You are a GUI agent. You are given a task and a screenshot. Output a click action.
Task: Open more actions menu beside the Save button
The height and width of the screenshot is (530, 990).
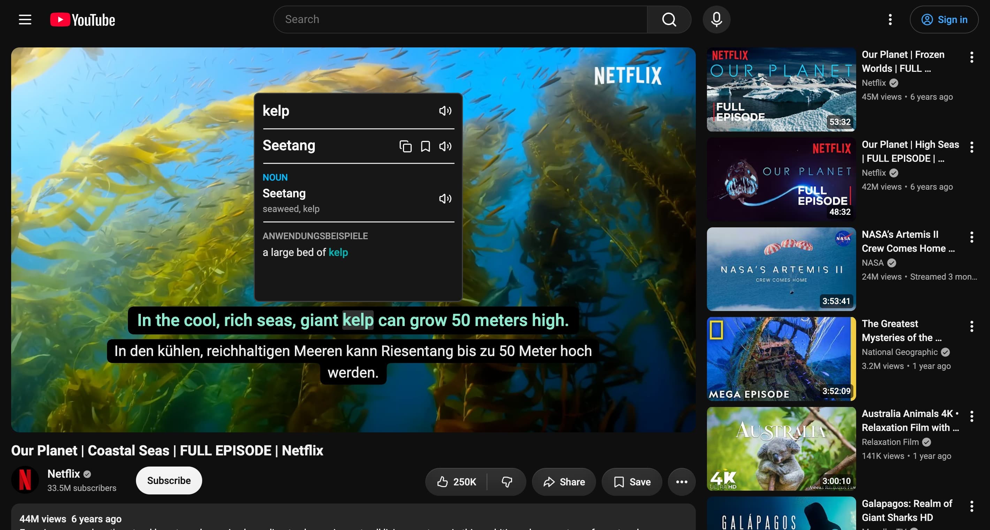[681, 482]
